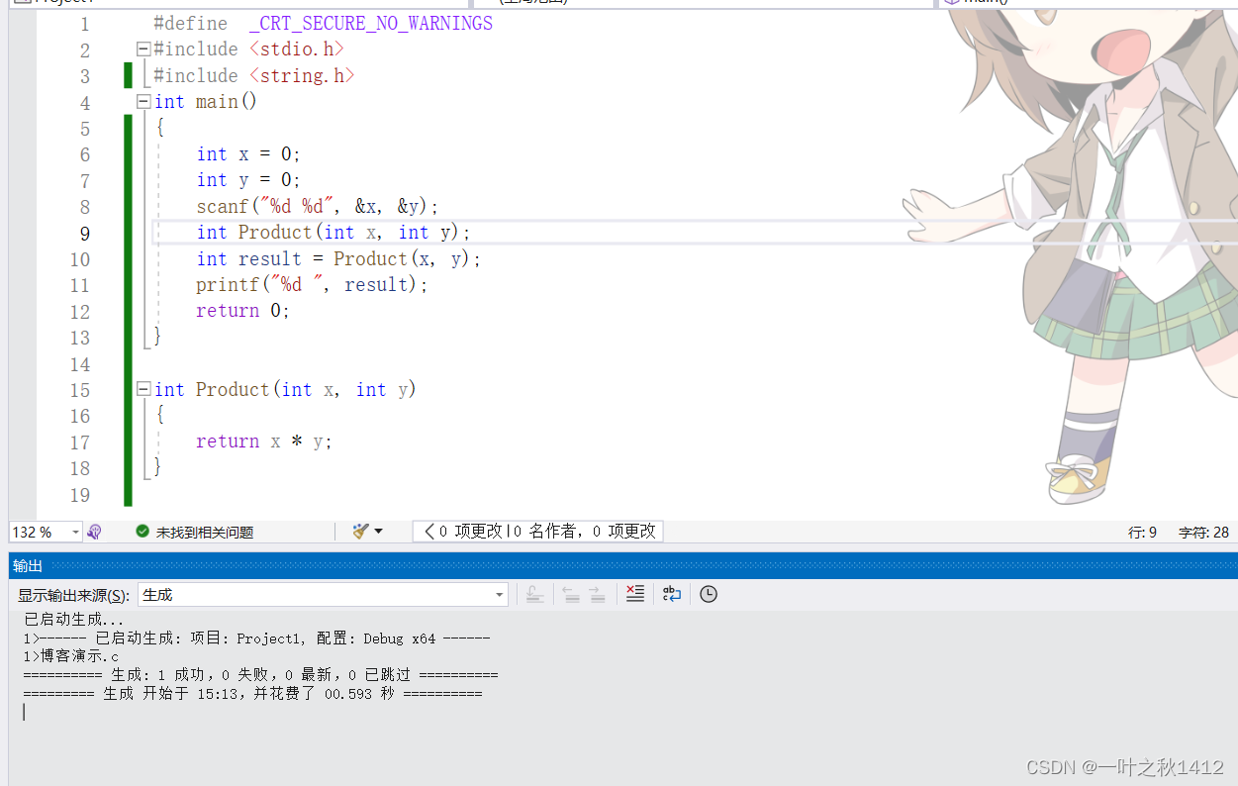Click the 字符: 28 character indicator
The image size is (1238, 786).
1203,533
